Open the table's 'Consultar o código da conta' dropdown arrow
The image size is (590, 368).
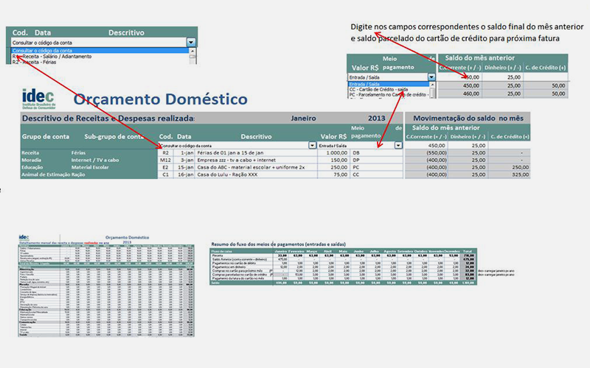311,146
